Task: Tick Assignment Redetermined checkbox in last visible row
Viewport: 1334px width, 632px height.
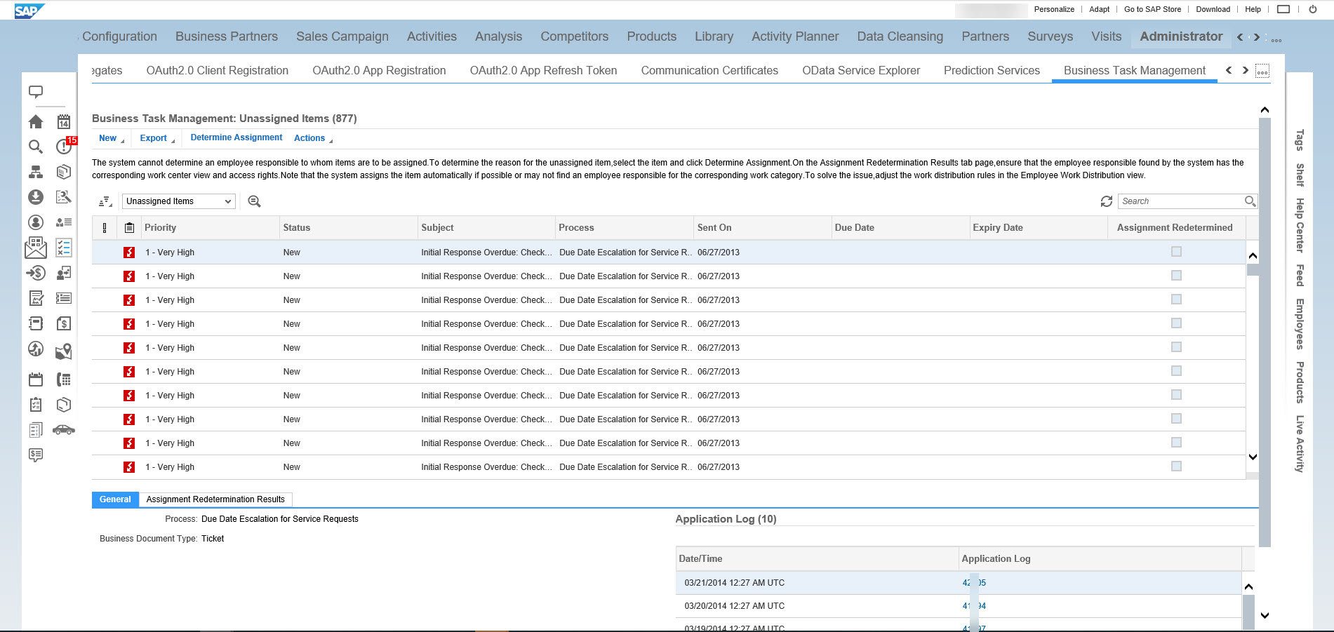Action: tap(1176, 466)
